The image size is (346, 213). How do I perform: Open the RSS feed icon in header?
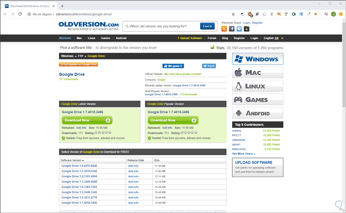coord(224,29)
